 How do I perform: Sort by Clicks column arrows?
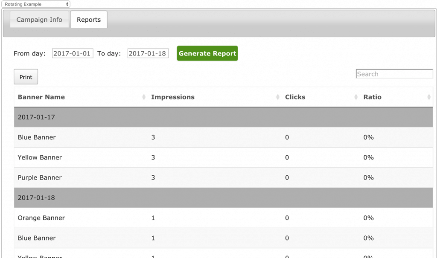(356, 97)
